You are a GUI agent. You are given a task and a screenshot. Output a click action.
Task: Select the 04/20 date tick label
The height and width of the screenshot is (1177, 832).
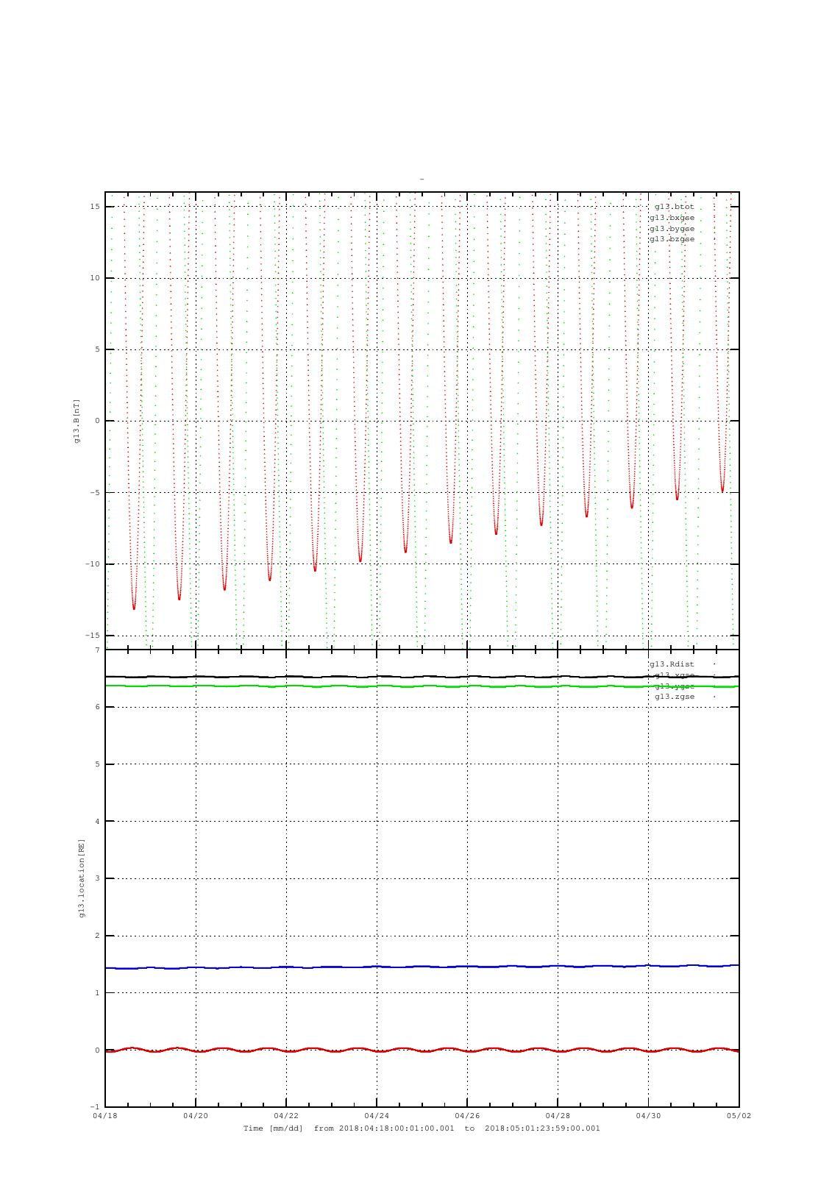coord(196,1115)
